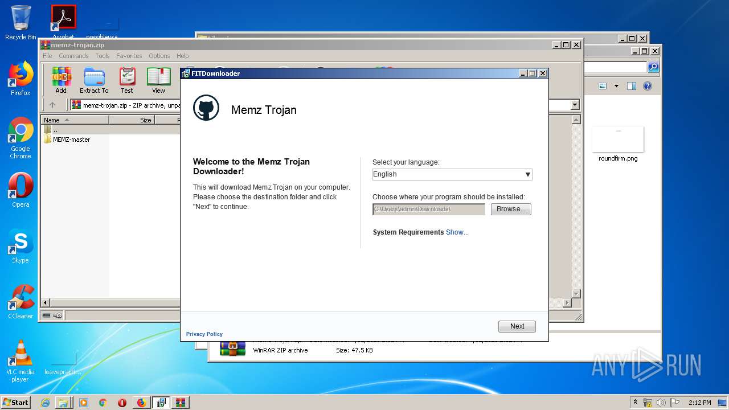729x410 pixels.
Task: Open the Show... system requirements link
Action: [x=457, y=232]
